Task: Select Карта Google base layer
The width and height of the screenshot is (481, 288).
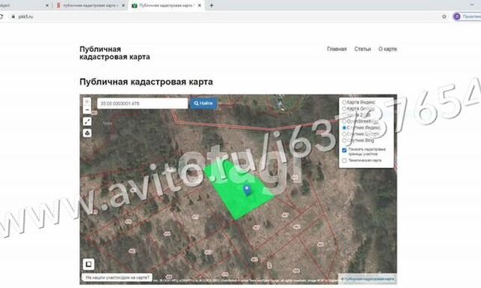Action: [344, 109]
